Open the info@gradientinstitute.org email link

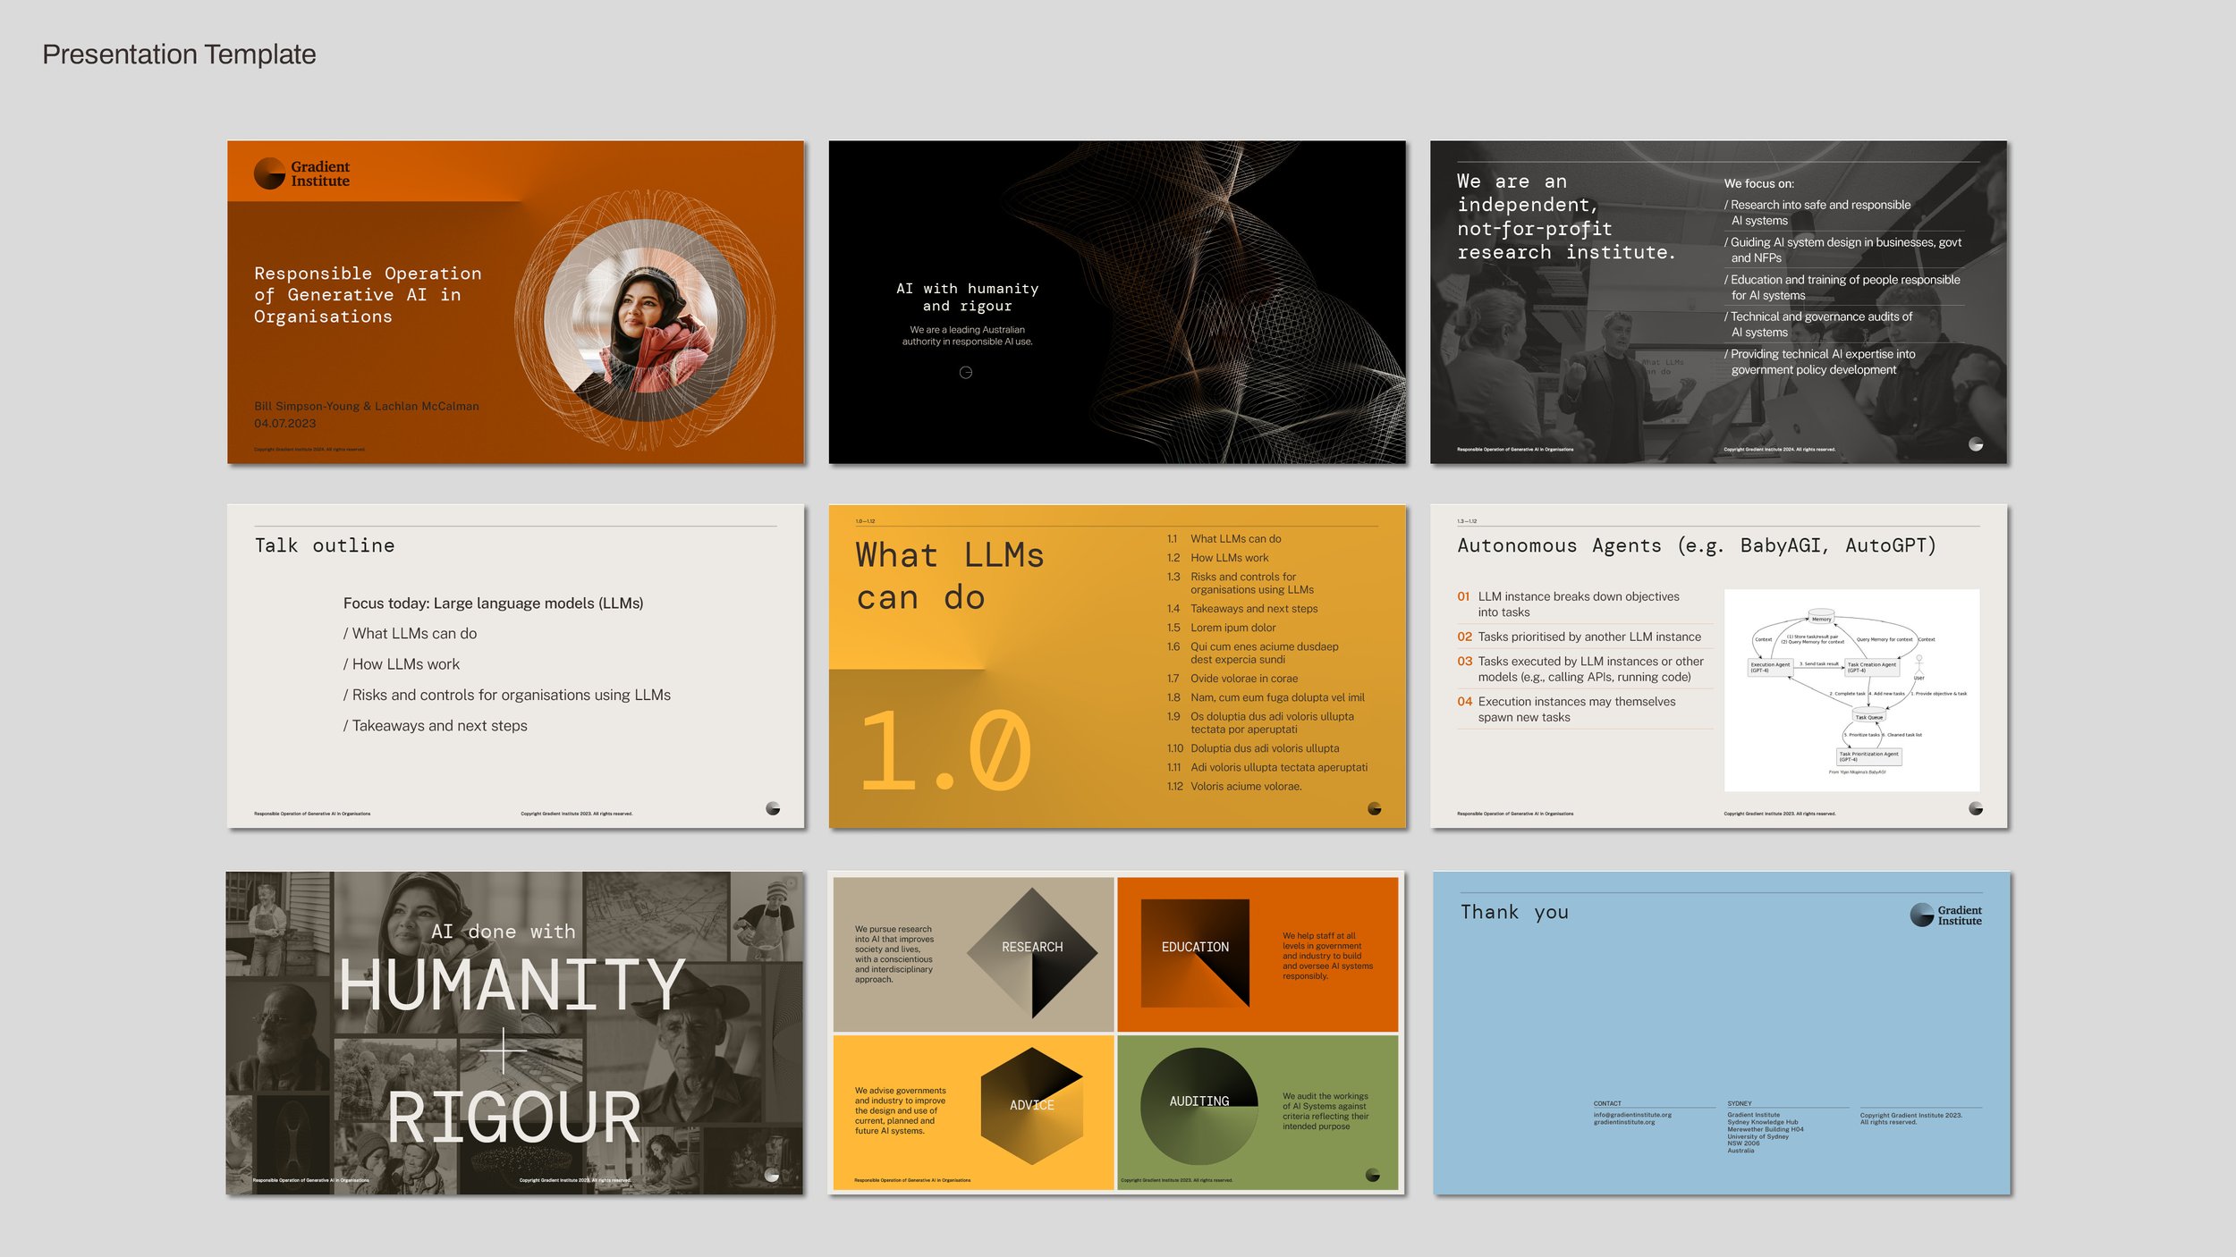(1630, 1115)
